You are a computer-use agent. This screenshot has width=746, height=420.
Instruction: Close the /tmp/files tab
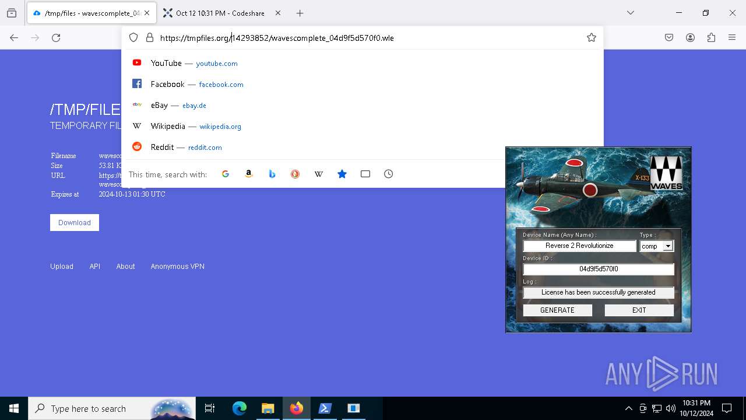(147, 13)
